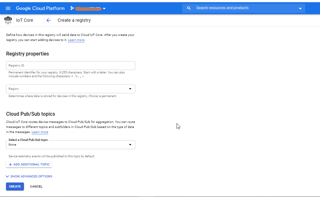This screenshot has height=197, width=320.
Task: Click the CANCEL button
Action: point(36,186)
